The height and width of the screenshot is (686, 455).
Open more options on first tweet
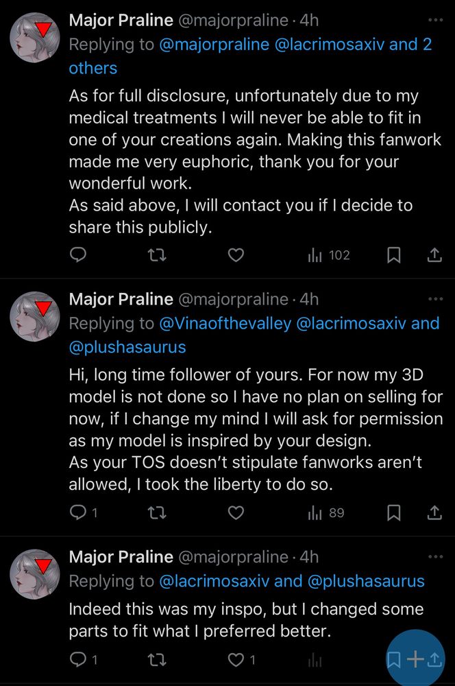(x=435, y=21)
